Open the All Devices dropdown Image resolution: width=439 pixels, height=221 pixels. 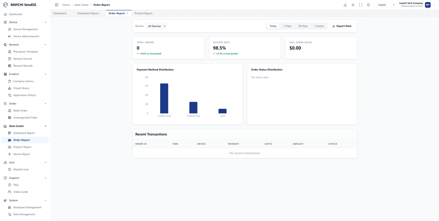tap(157, 26)
